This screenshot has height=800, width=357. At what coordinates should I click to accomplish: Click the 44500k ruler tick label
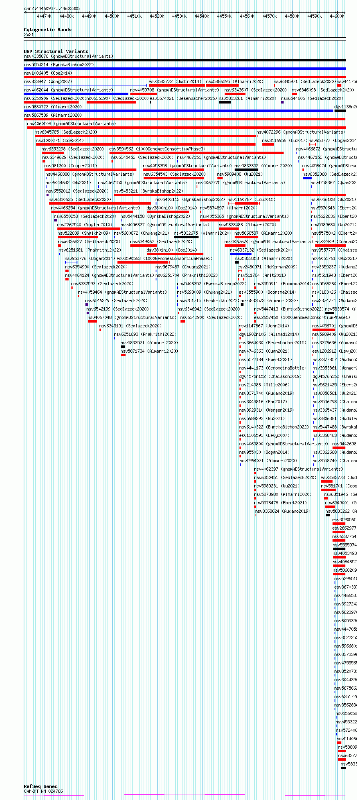(x=112, y=16)
